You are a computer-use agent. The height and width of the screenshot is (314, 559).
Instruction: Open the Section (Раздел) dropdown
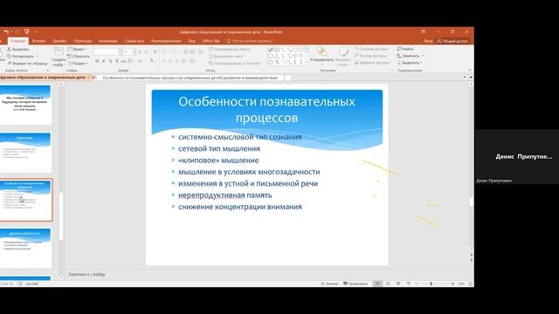click(x=78, y=64)
